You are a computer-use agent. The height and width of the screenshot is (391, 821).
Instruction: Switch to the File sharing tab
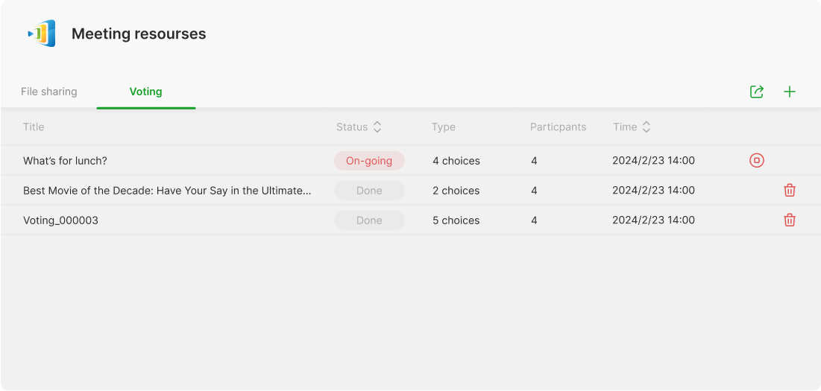[x=49, y=92]
